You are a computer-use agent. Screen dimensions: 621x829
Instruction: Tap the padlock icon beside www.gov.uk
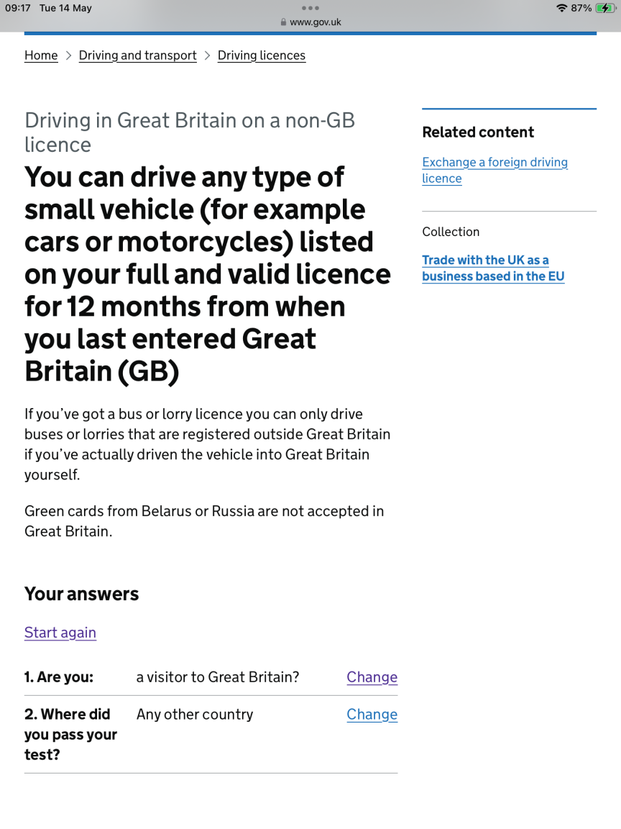pos(284,22)
